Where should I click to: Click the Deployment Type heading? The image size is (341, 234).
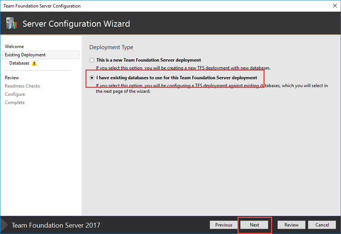tap(111, 47)
